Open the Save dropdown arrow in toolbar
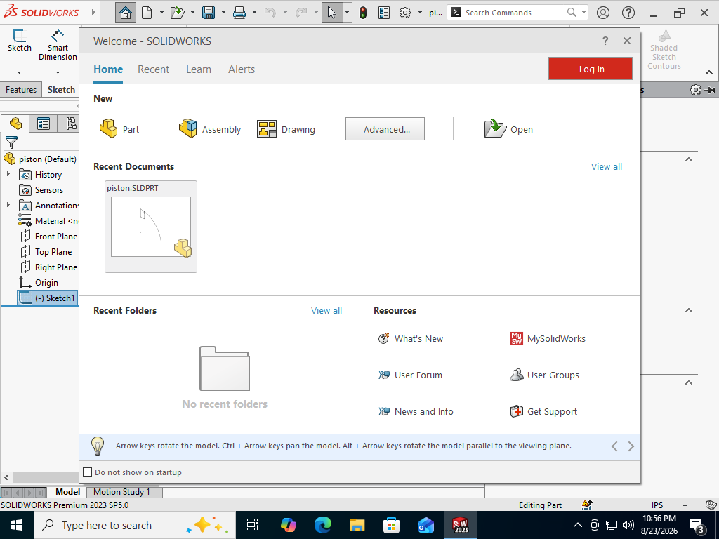The height and width of the screenshot is (539, 719). click(x=224, y=13)
